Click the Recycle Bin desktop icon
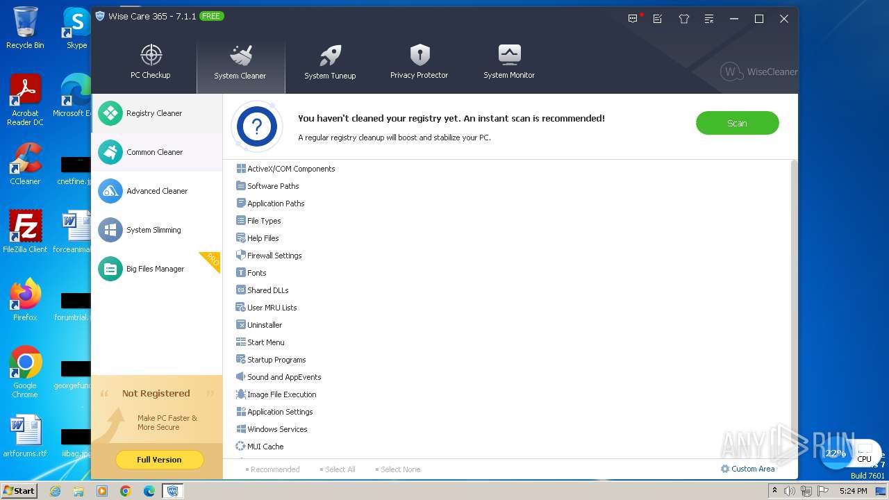889x500 pixels. (25, 28)
